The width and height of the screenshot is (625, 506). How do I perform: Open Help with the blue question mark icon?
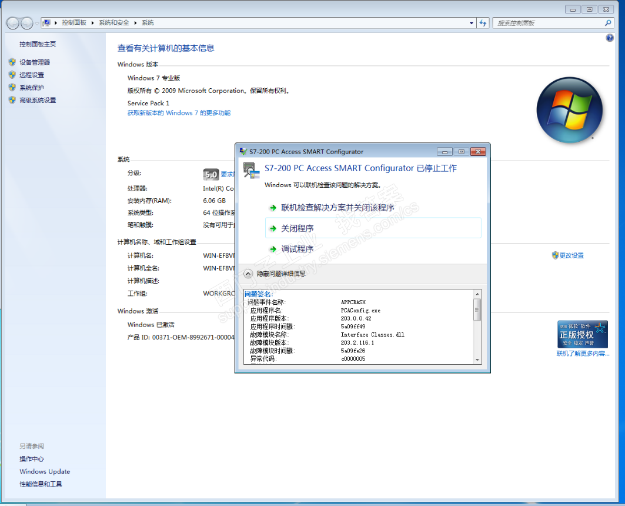pos(610,38)
